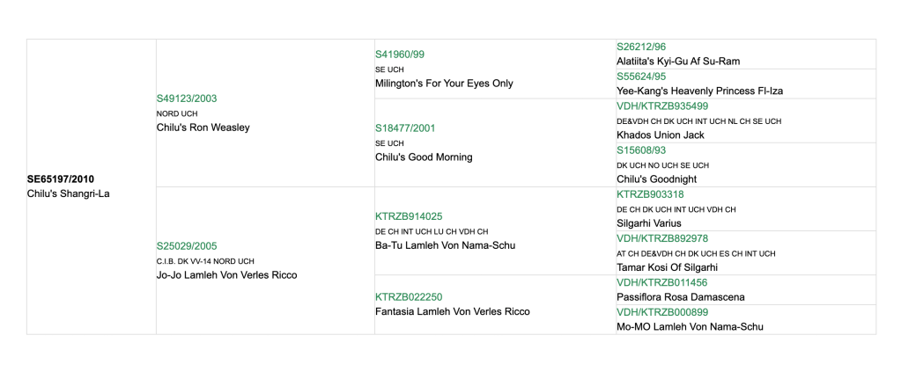Open VDH/KTRZB011456 pedigree link
901x372 pixels.
(662, 282)
